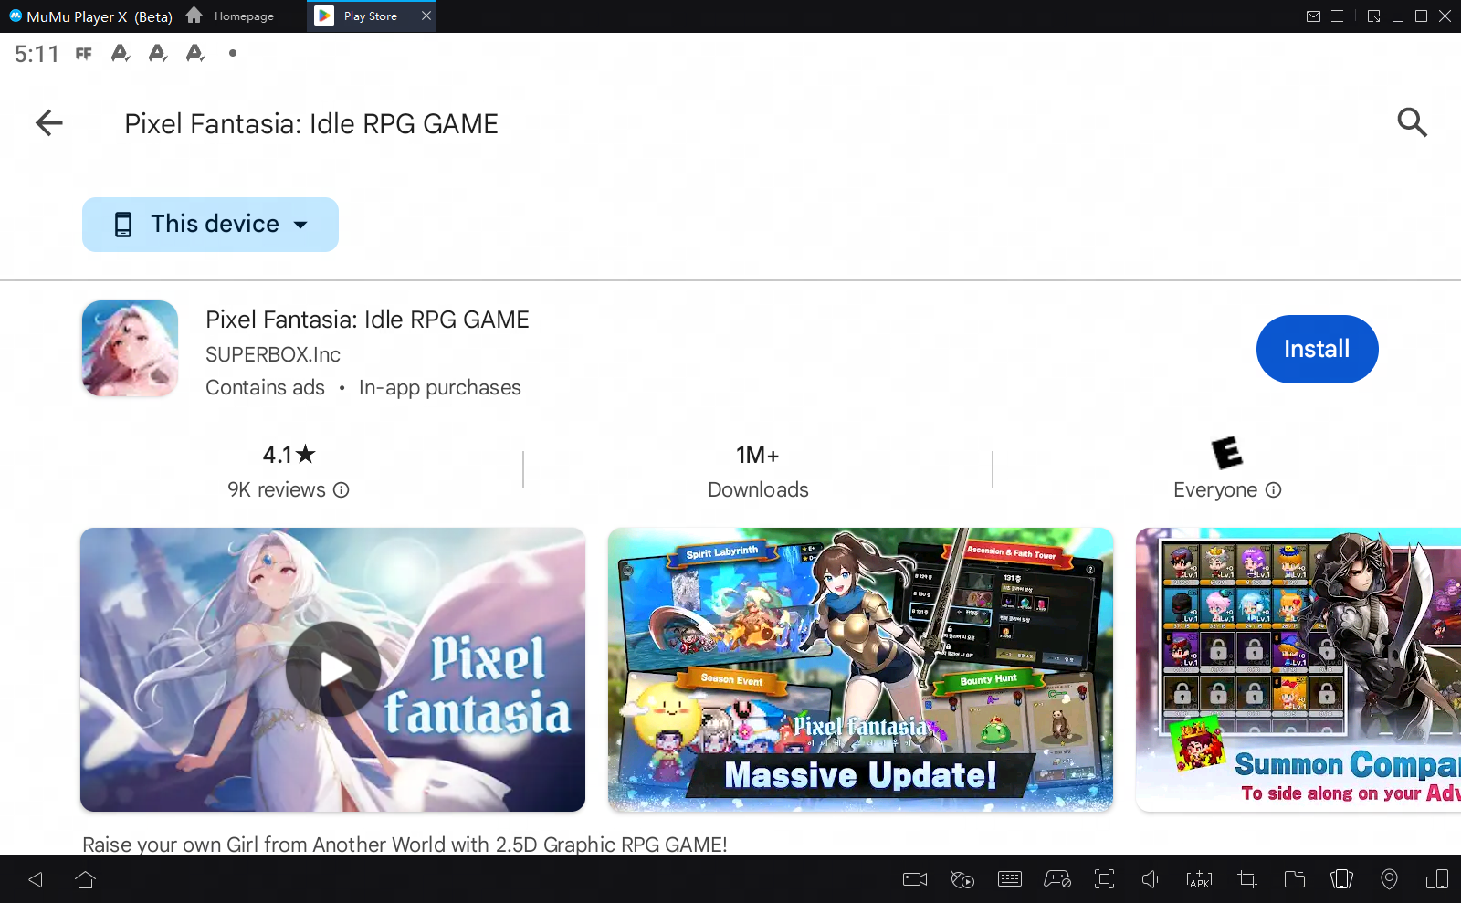Open the Summon Companion screenshot
Image resolution: width=1461 pixels, height=903 pixels.
[x=1298, y=669]
